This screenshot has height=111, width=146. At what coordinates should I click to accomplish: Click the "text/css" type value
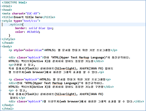[x=30, y=21]
